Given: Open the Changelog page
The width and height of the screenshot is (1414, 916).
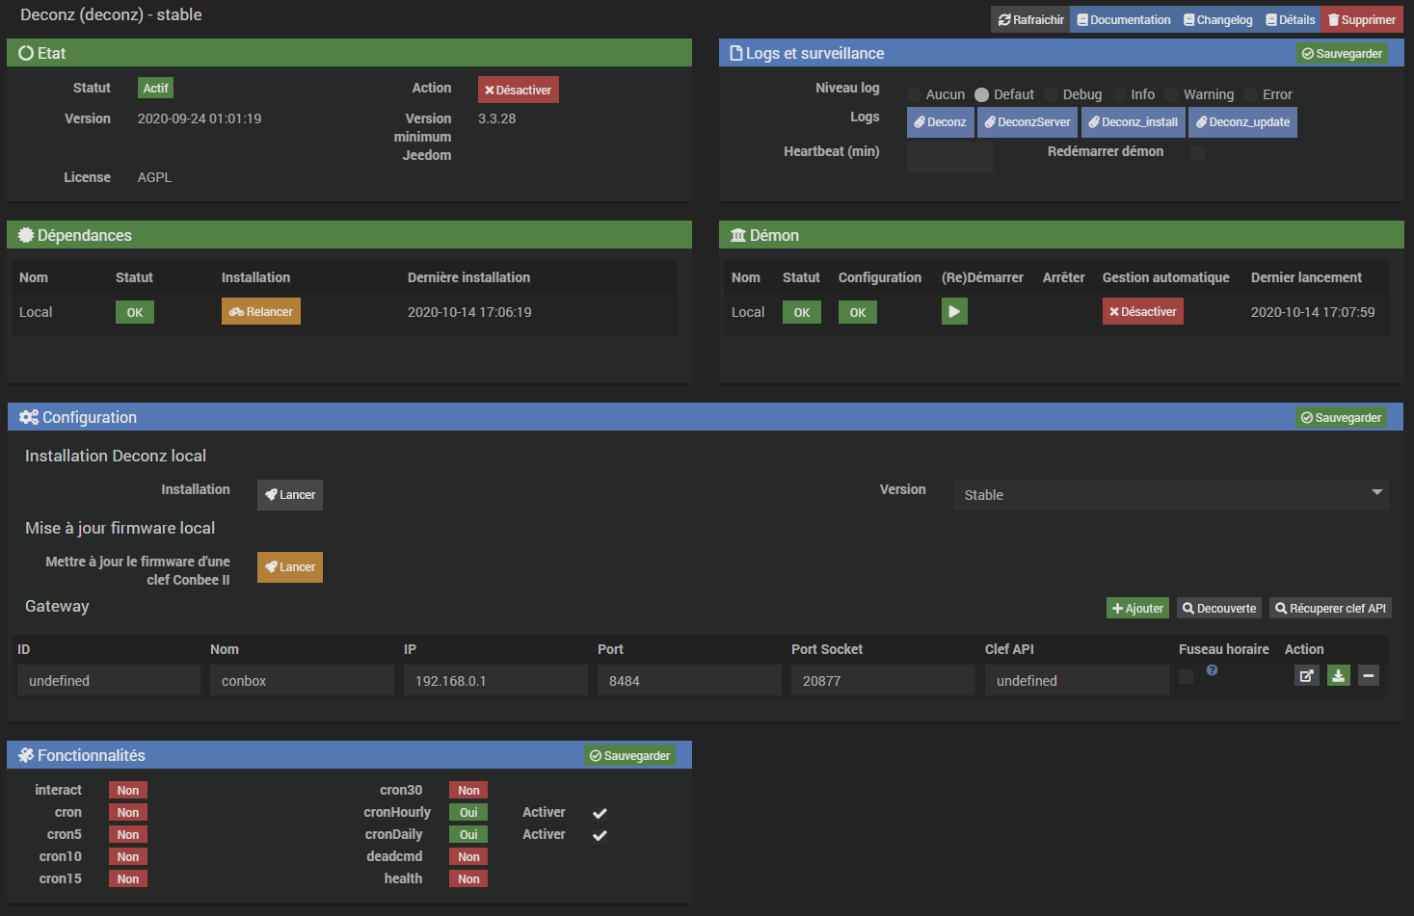Looking at the screenshot, I should pyautogui.click(x=1217, y=19).
